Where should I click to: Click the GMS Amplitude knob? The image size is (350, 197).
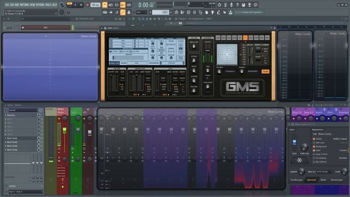[194, 47]
